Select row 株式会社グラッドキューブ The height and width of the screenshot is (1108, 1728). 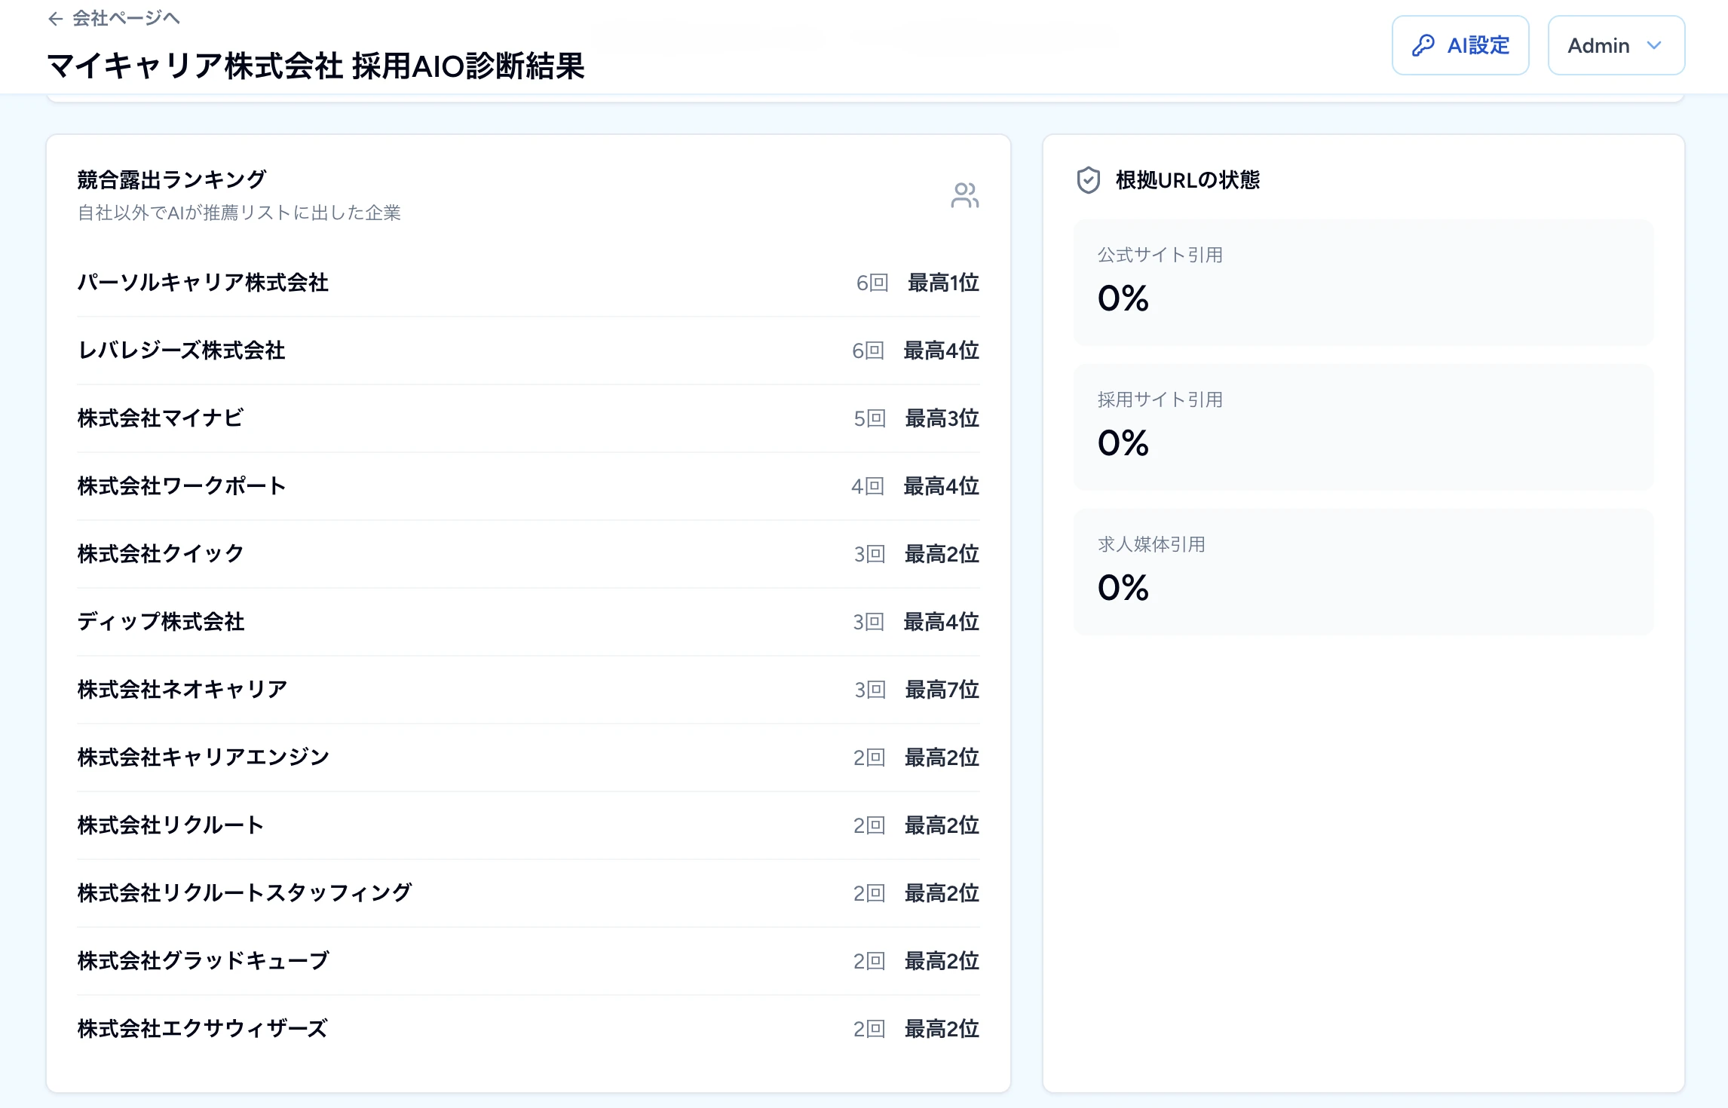click(528, 961)
